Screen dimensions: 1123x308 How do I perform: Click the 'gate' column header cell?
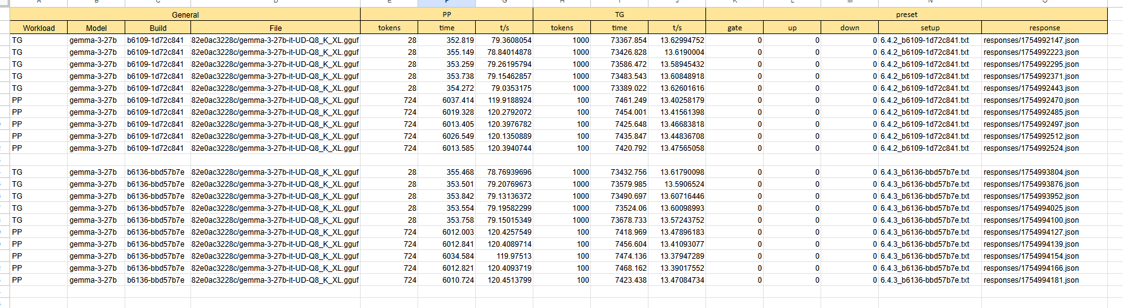tap(735, 28)
